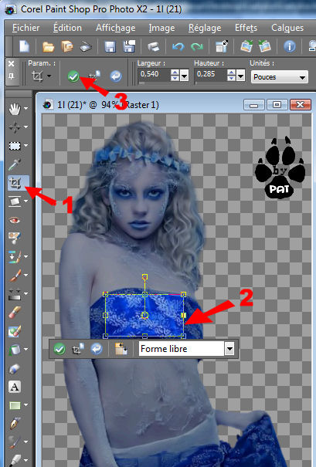Select the Red Eye tool
Viewport: 316px width, 467px height.
point(15,220)
